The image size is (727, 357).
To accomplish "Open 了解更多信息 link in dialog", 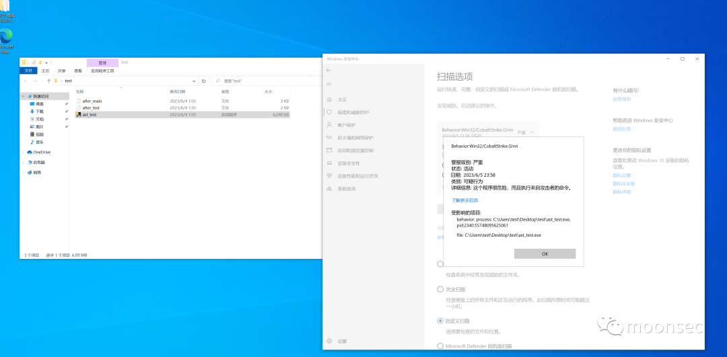I will pyautogui.click(x=464, y=200).
